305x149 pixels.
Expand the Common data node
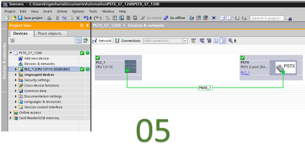tap(16, 91)
